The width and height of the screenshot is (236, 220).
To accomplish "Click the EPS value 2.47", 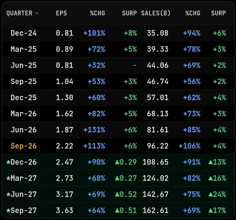I will 64,162.
